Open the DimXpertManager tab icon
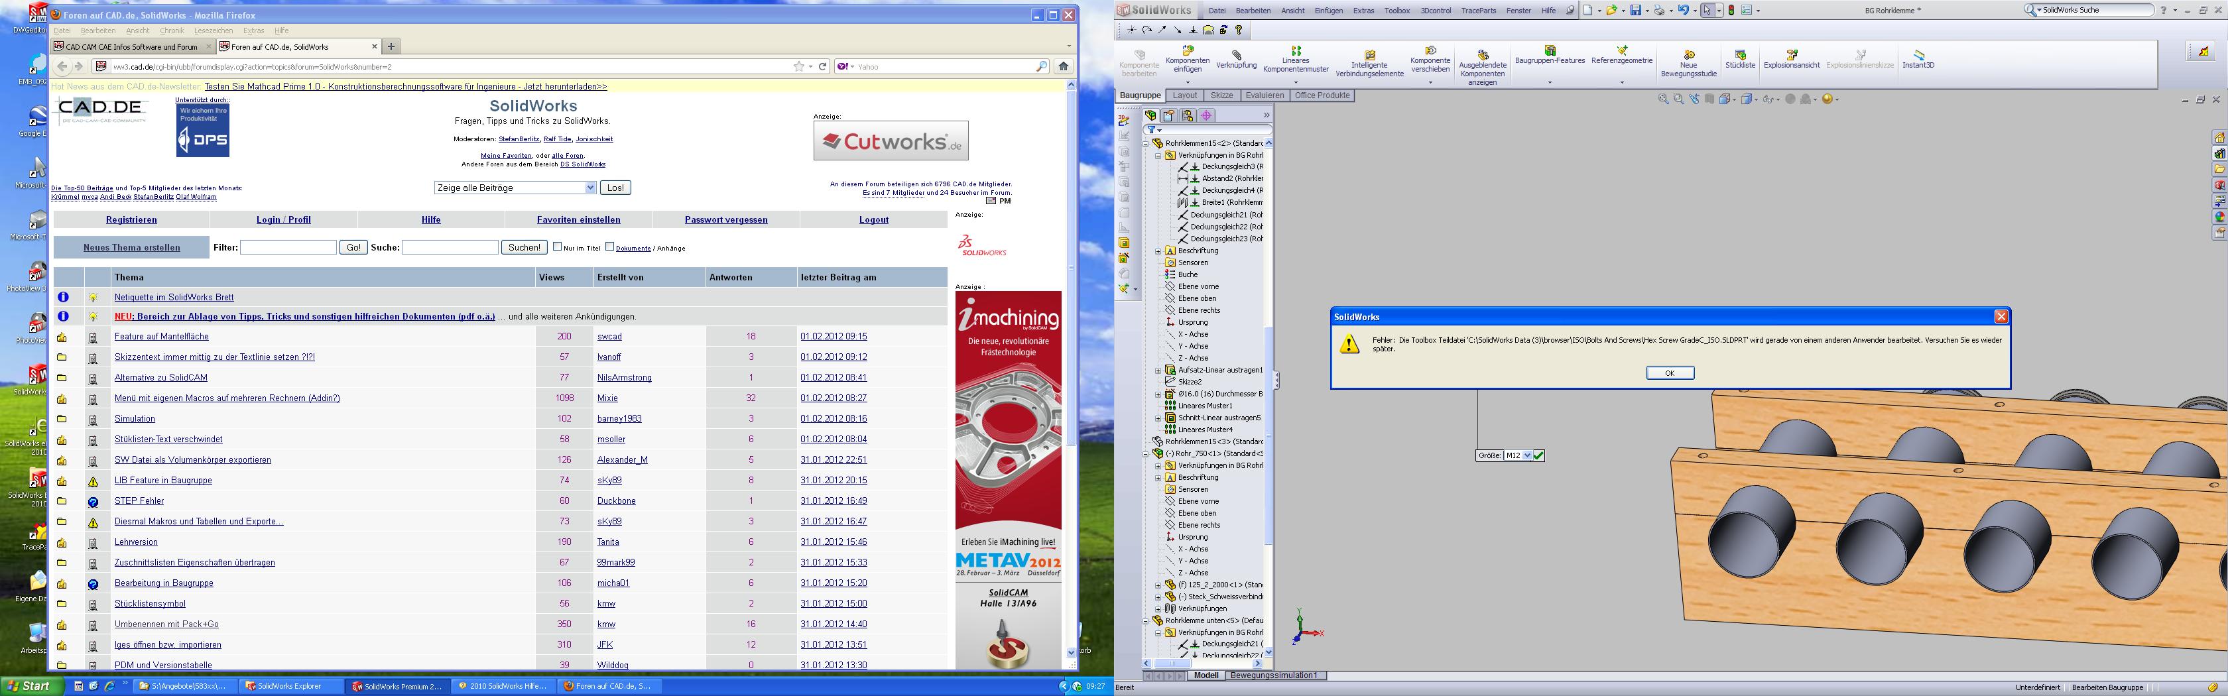Image resolution: width=2228 pixels, height=696 pixels. click(x=1207, y=115)
